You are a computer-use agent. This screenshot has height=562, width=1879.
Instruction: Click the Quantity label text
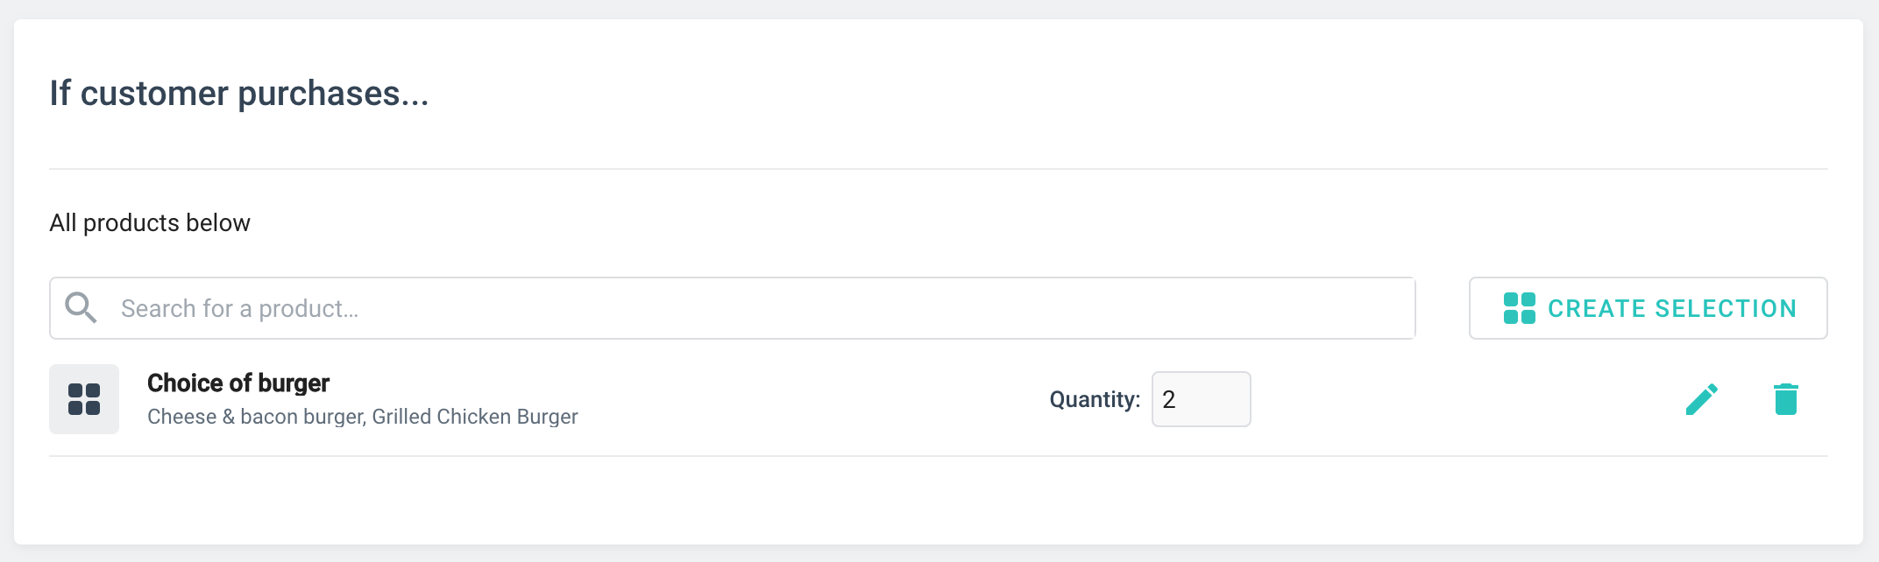click(x=1094, y=399)
